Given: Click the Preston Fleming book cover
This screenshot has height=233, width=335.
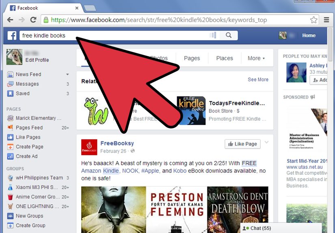Looking at the screenshot, I should coord(177,210).
